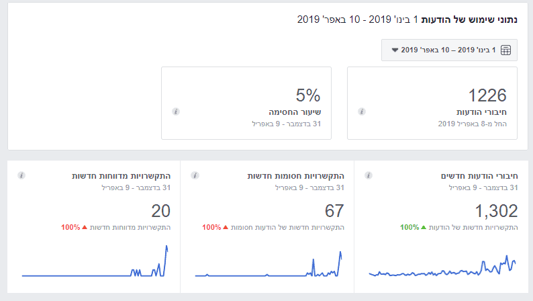Select the 67 blocked connections figure

click(333, 211)
